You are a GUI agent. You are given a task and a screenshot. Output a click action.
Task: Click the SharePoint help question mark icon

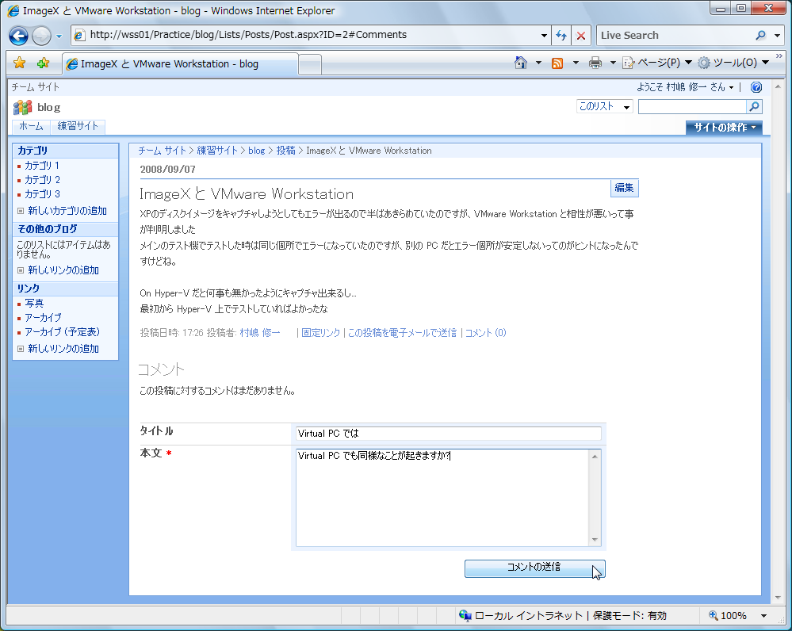(756, 87)
